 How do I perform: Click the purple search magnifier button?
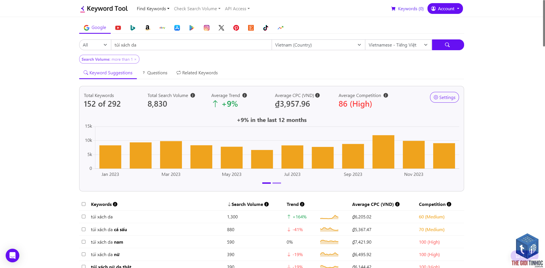[448, 45]
